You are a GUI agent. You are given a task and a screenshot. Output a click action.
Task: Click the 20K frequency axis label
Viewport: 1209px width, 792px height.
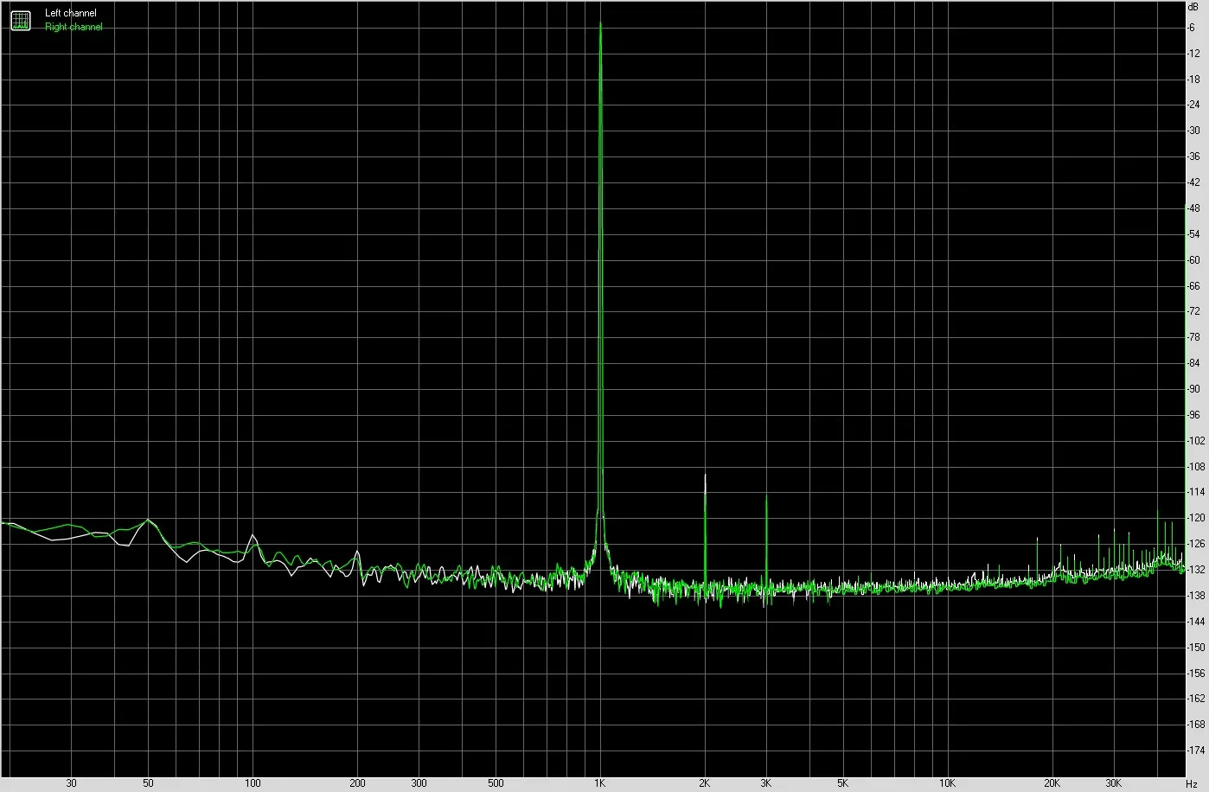(x=1052, y=784)
